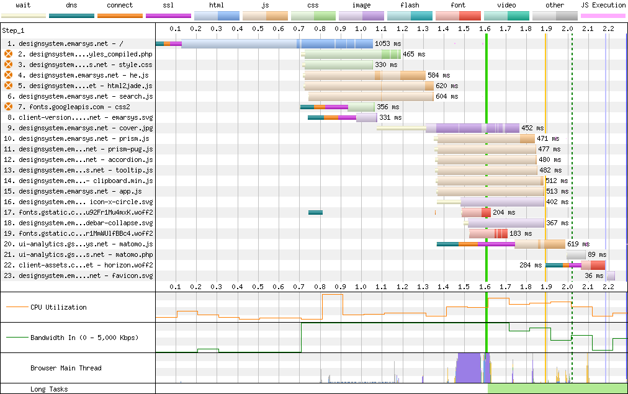Click the render-blocking icon on row 2 styles_compiled.php
Screen dimensions: 628x394
coord(9,53)
